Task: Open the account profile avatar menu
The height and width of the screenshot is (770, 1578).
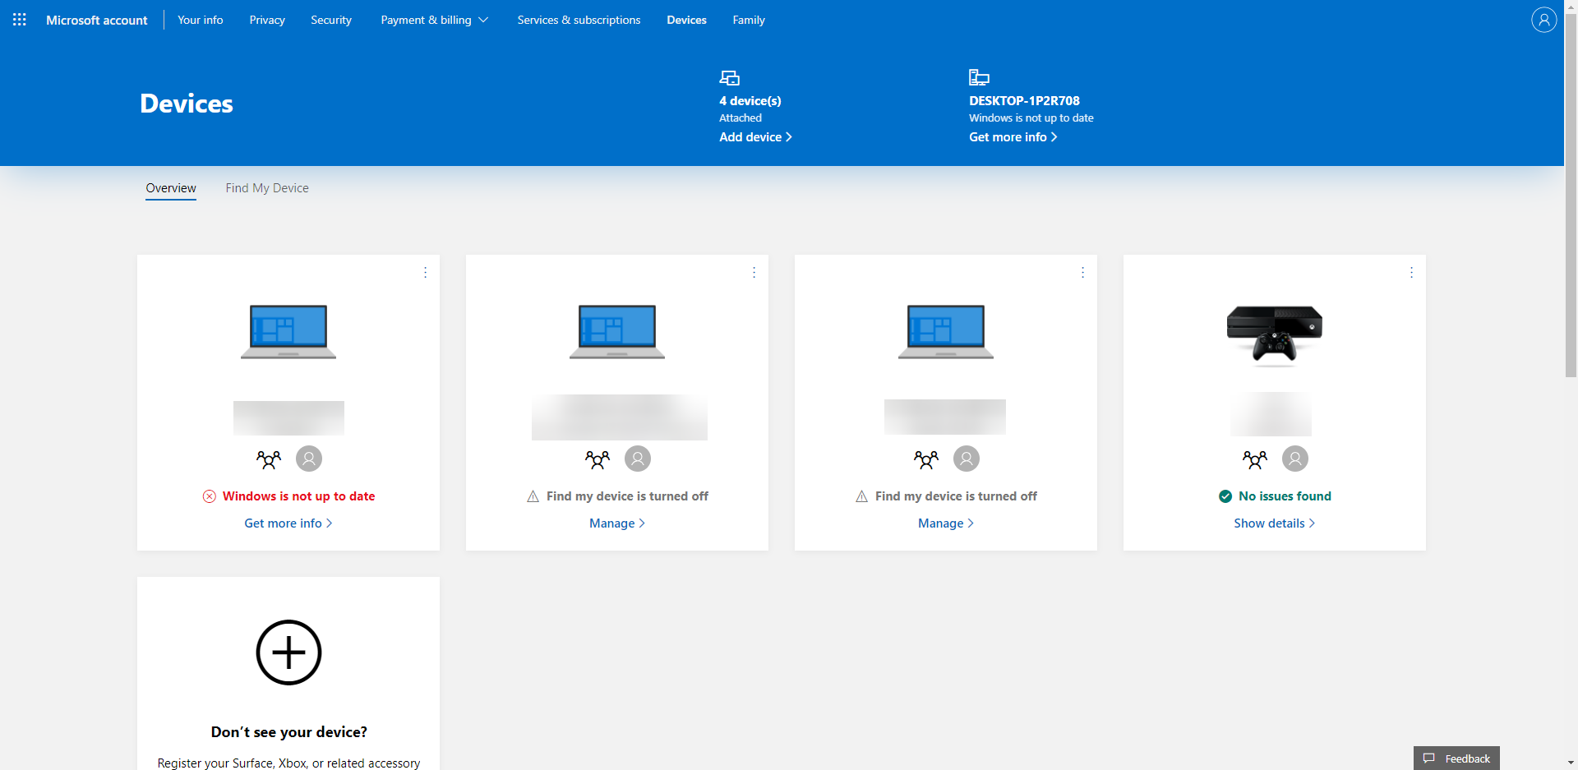Action: point(1543,20)
